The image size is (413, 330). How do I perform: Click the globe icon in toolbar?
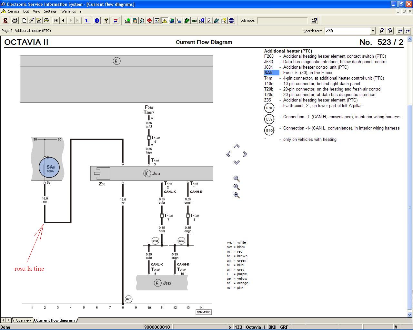(x=172, y=21)
